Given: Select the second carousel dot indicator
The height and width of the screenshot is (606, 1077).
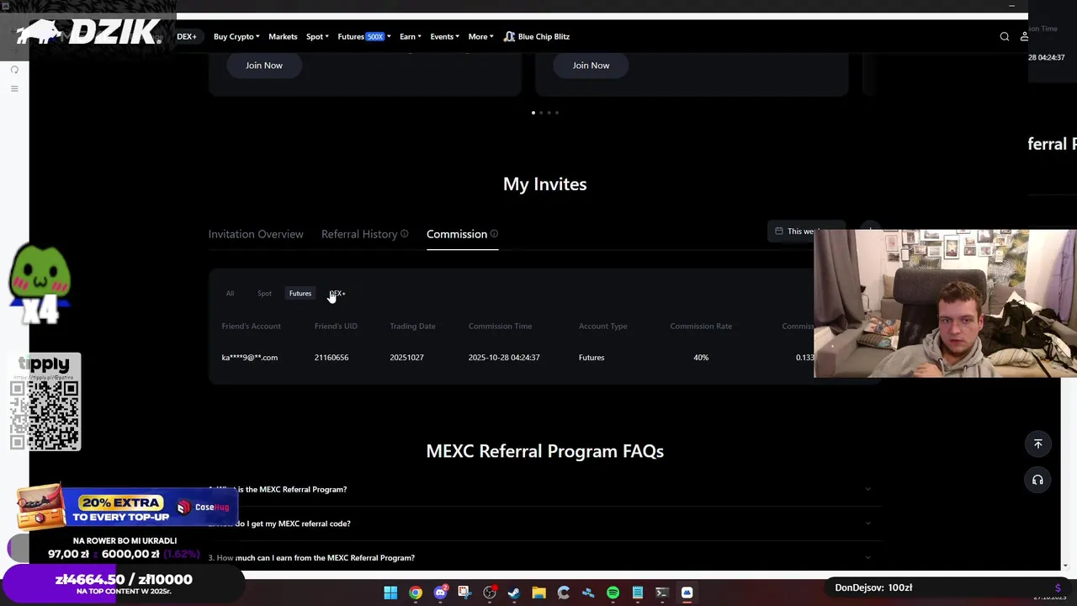Looking at the screenshot, I should pos(541,113).
